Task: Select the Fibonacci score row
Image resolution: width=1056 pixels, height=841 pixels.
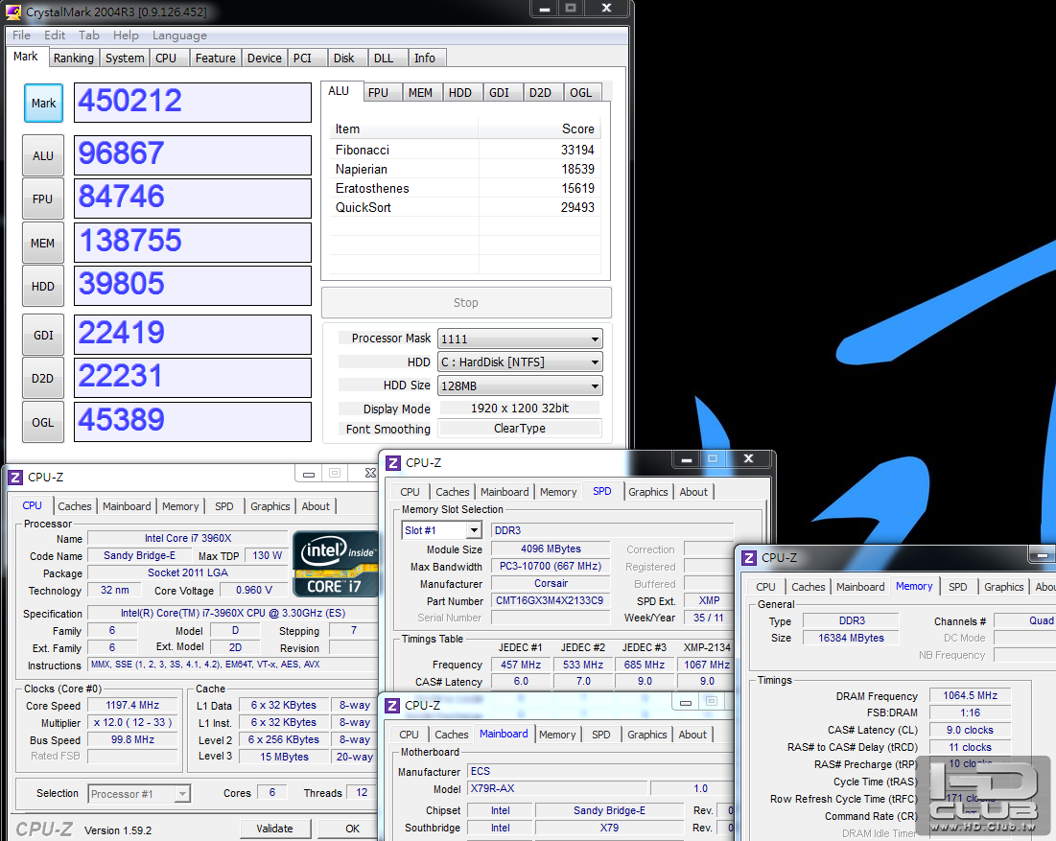Action: (x=465, y=151)
